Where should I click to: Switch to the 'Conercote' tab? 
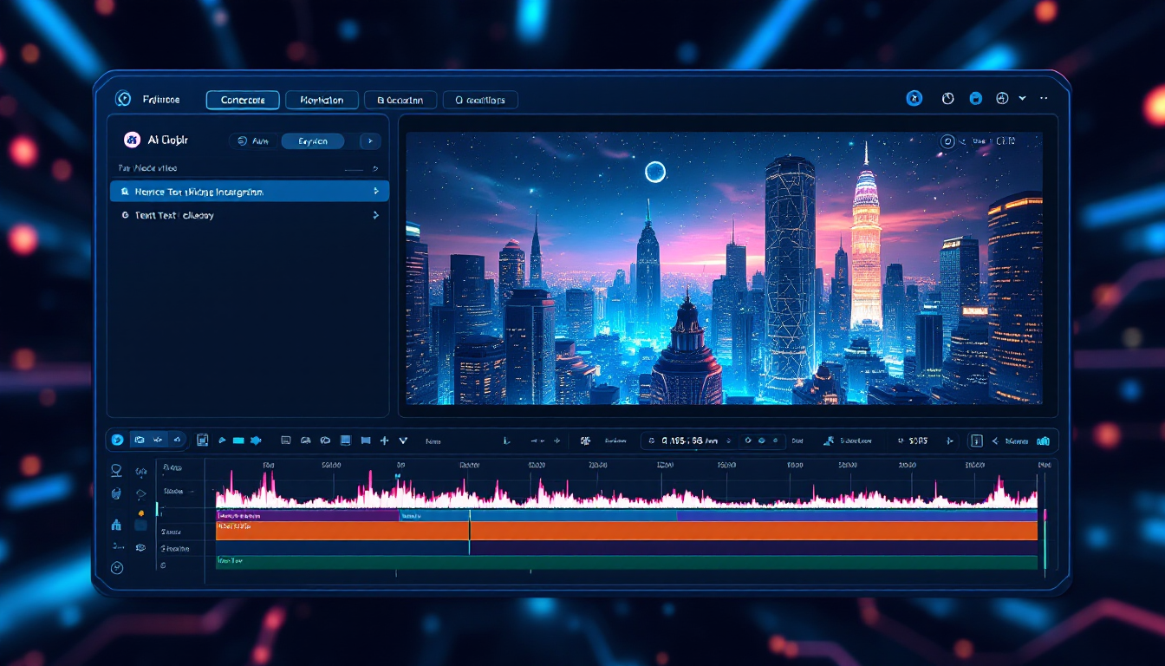[x=243, y=100]
